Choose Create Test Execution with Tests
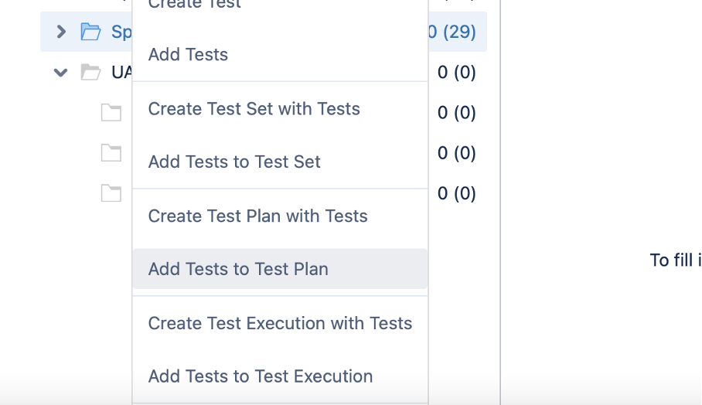Screen dimensions: 702x405 tap(280, 323)
